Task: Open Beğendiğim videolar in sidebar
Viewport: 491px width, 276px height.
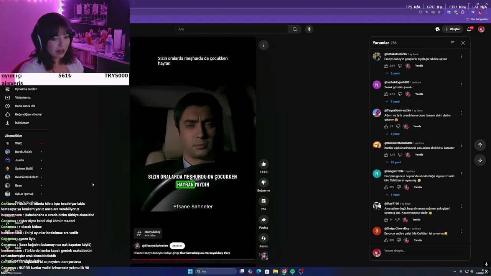Action: 28,114
